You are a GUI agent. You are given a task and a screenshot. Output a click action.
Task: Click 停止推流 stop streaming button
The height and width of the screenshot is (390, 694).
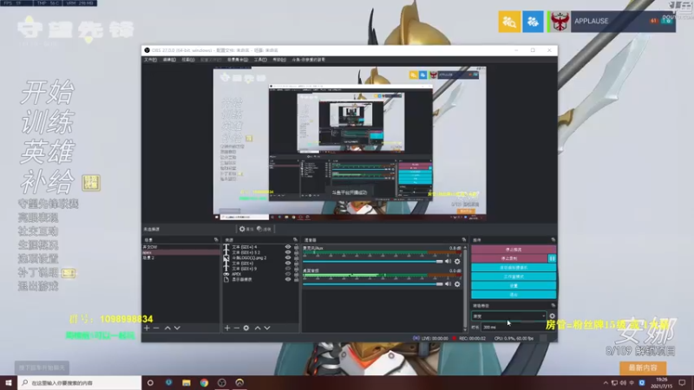coord(514,250)
